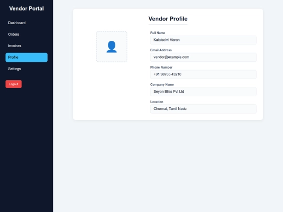Click the Vendor Profile heading

tap(168, 19)
